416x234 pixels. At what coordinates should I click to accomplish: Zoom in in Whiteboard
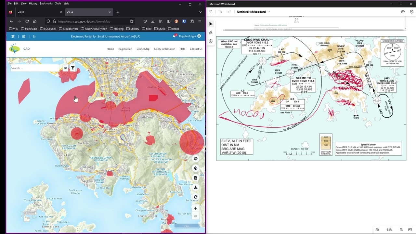401,230
